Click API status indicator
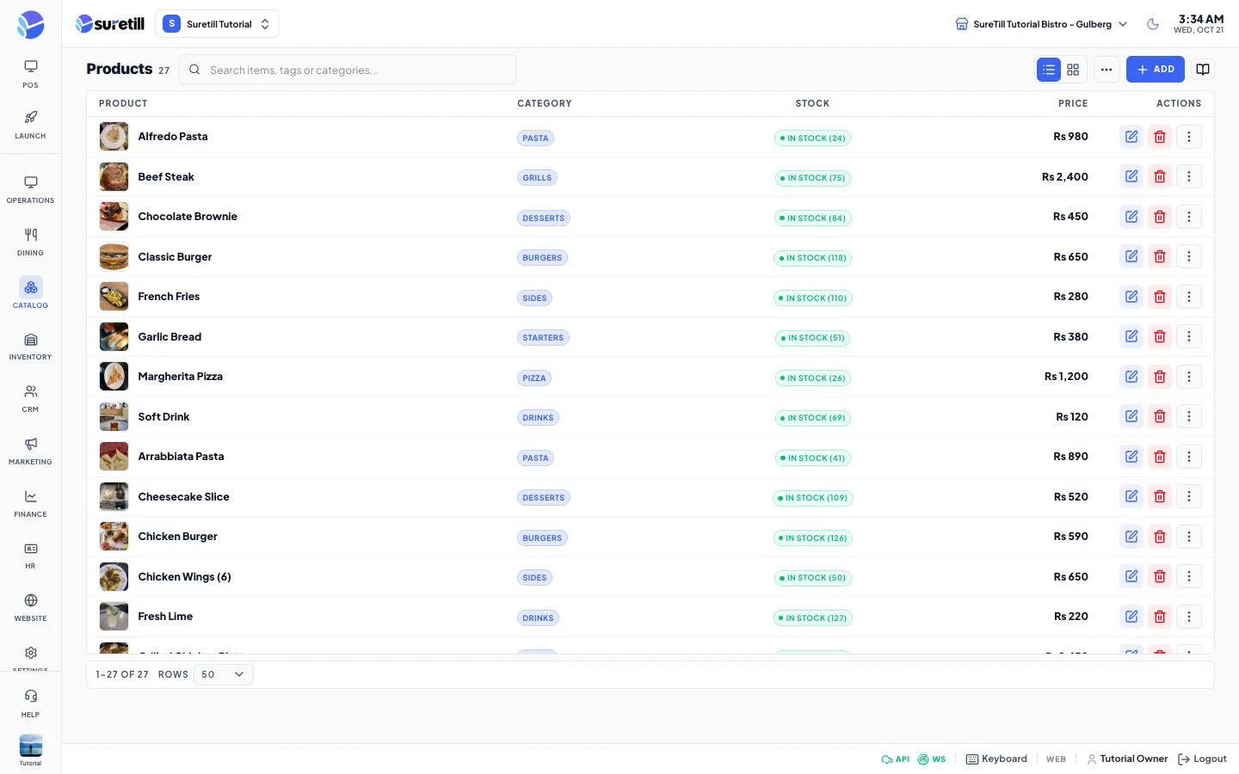This screenshot has height=774, width=1239. pyautogui.click(x=895, y=759)
